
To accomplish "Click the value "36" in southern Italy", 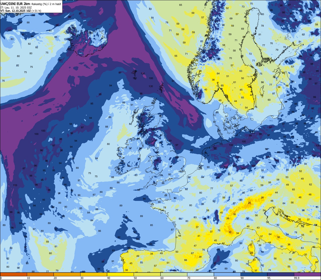I will tap(289, 244).
